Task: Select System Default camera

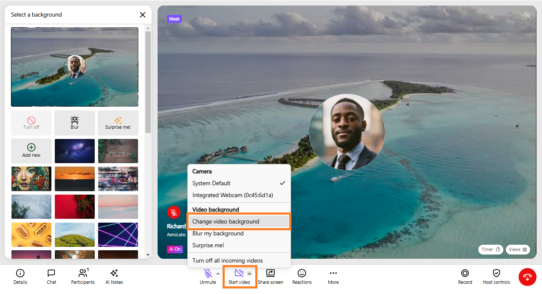Action: [239, 183]
